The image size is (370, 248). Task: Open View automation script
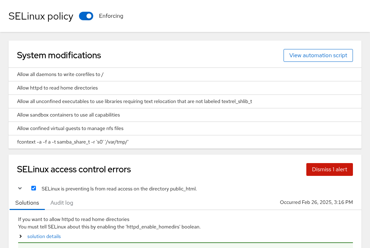318,55
